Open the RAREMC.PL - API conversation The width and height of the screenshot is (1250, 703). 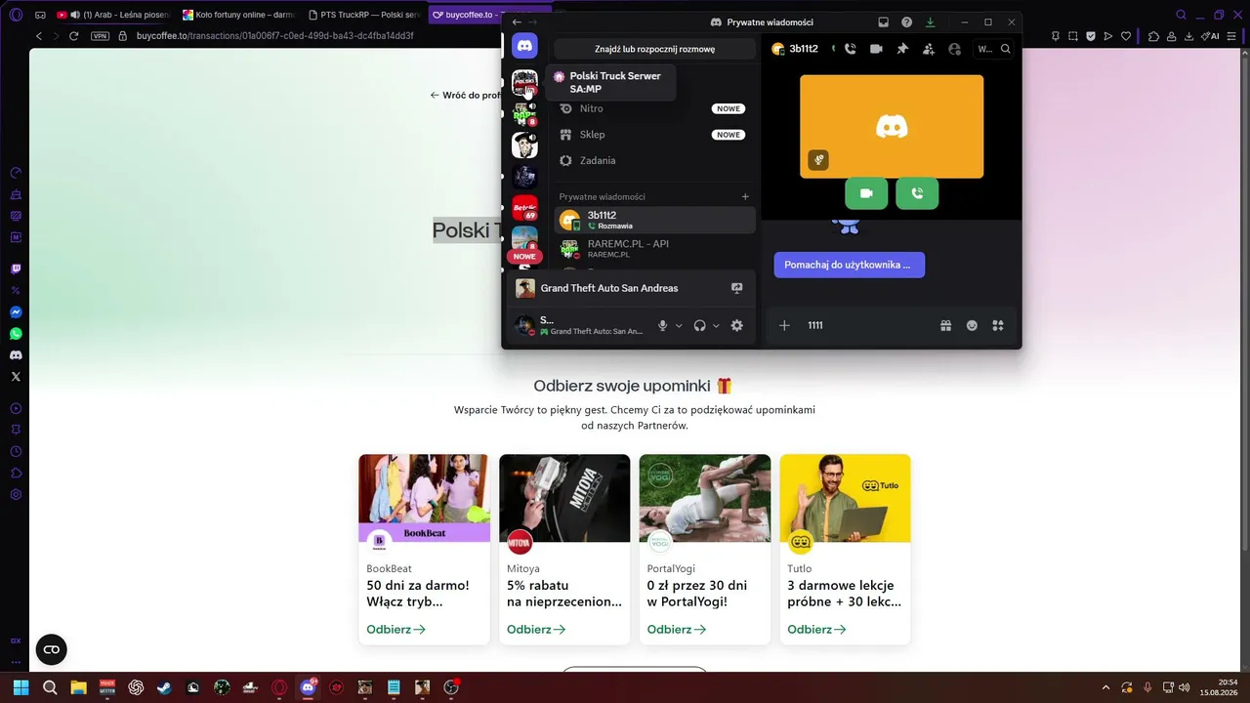coord(654,249)
